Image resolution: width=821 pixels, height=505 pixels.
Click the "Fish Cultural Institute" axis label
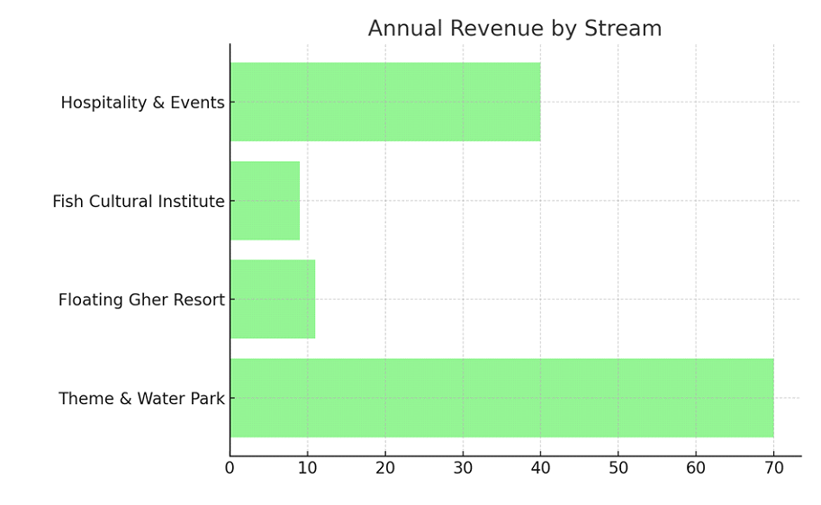138,202
